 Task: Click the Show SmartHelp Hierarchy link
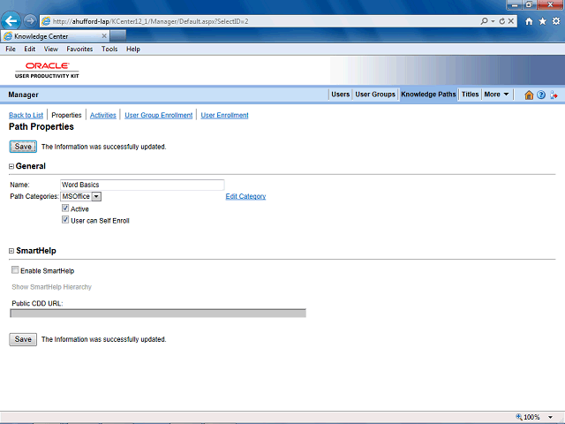pyautogui.click(x=51, y=287)
